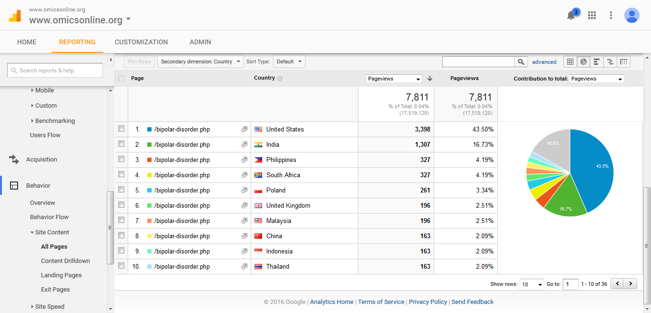Switch to the ADMIN tab

[200, 42]
